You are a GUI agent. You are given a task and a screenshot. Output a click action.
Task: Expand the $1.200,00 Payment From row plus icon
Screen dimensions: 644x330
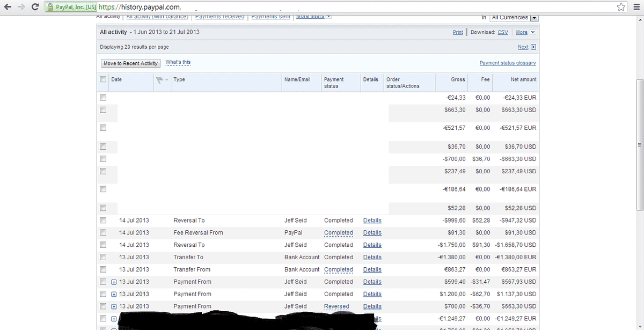coord(114,294)
